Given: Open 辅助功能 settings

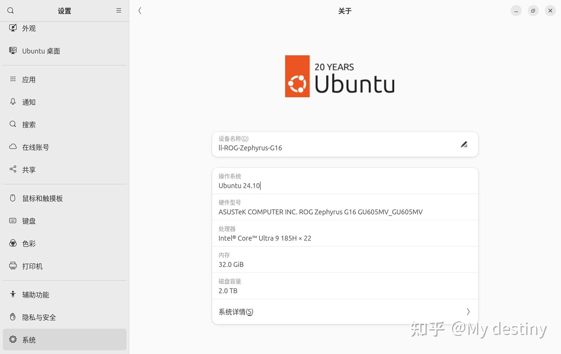Looking at the screenshot, I should click(35, 295).
